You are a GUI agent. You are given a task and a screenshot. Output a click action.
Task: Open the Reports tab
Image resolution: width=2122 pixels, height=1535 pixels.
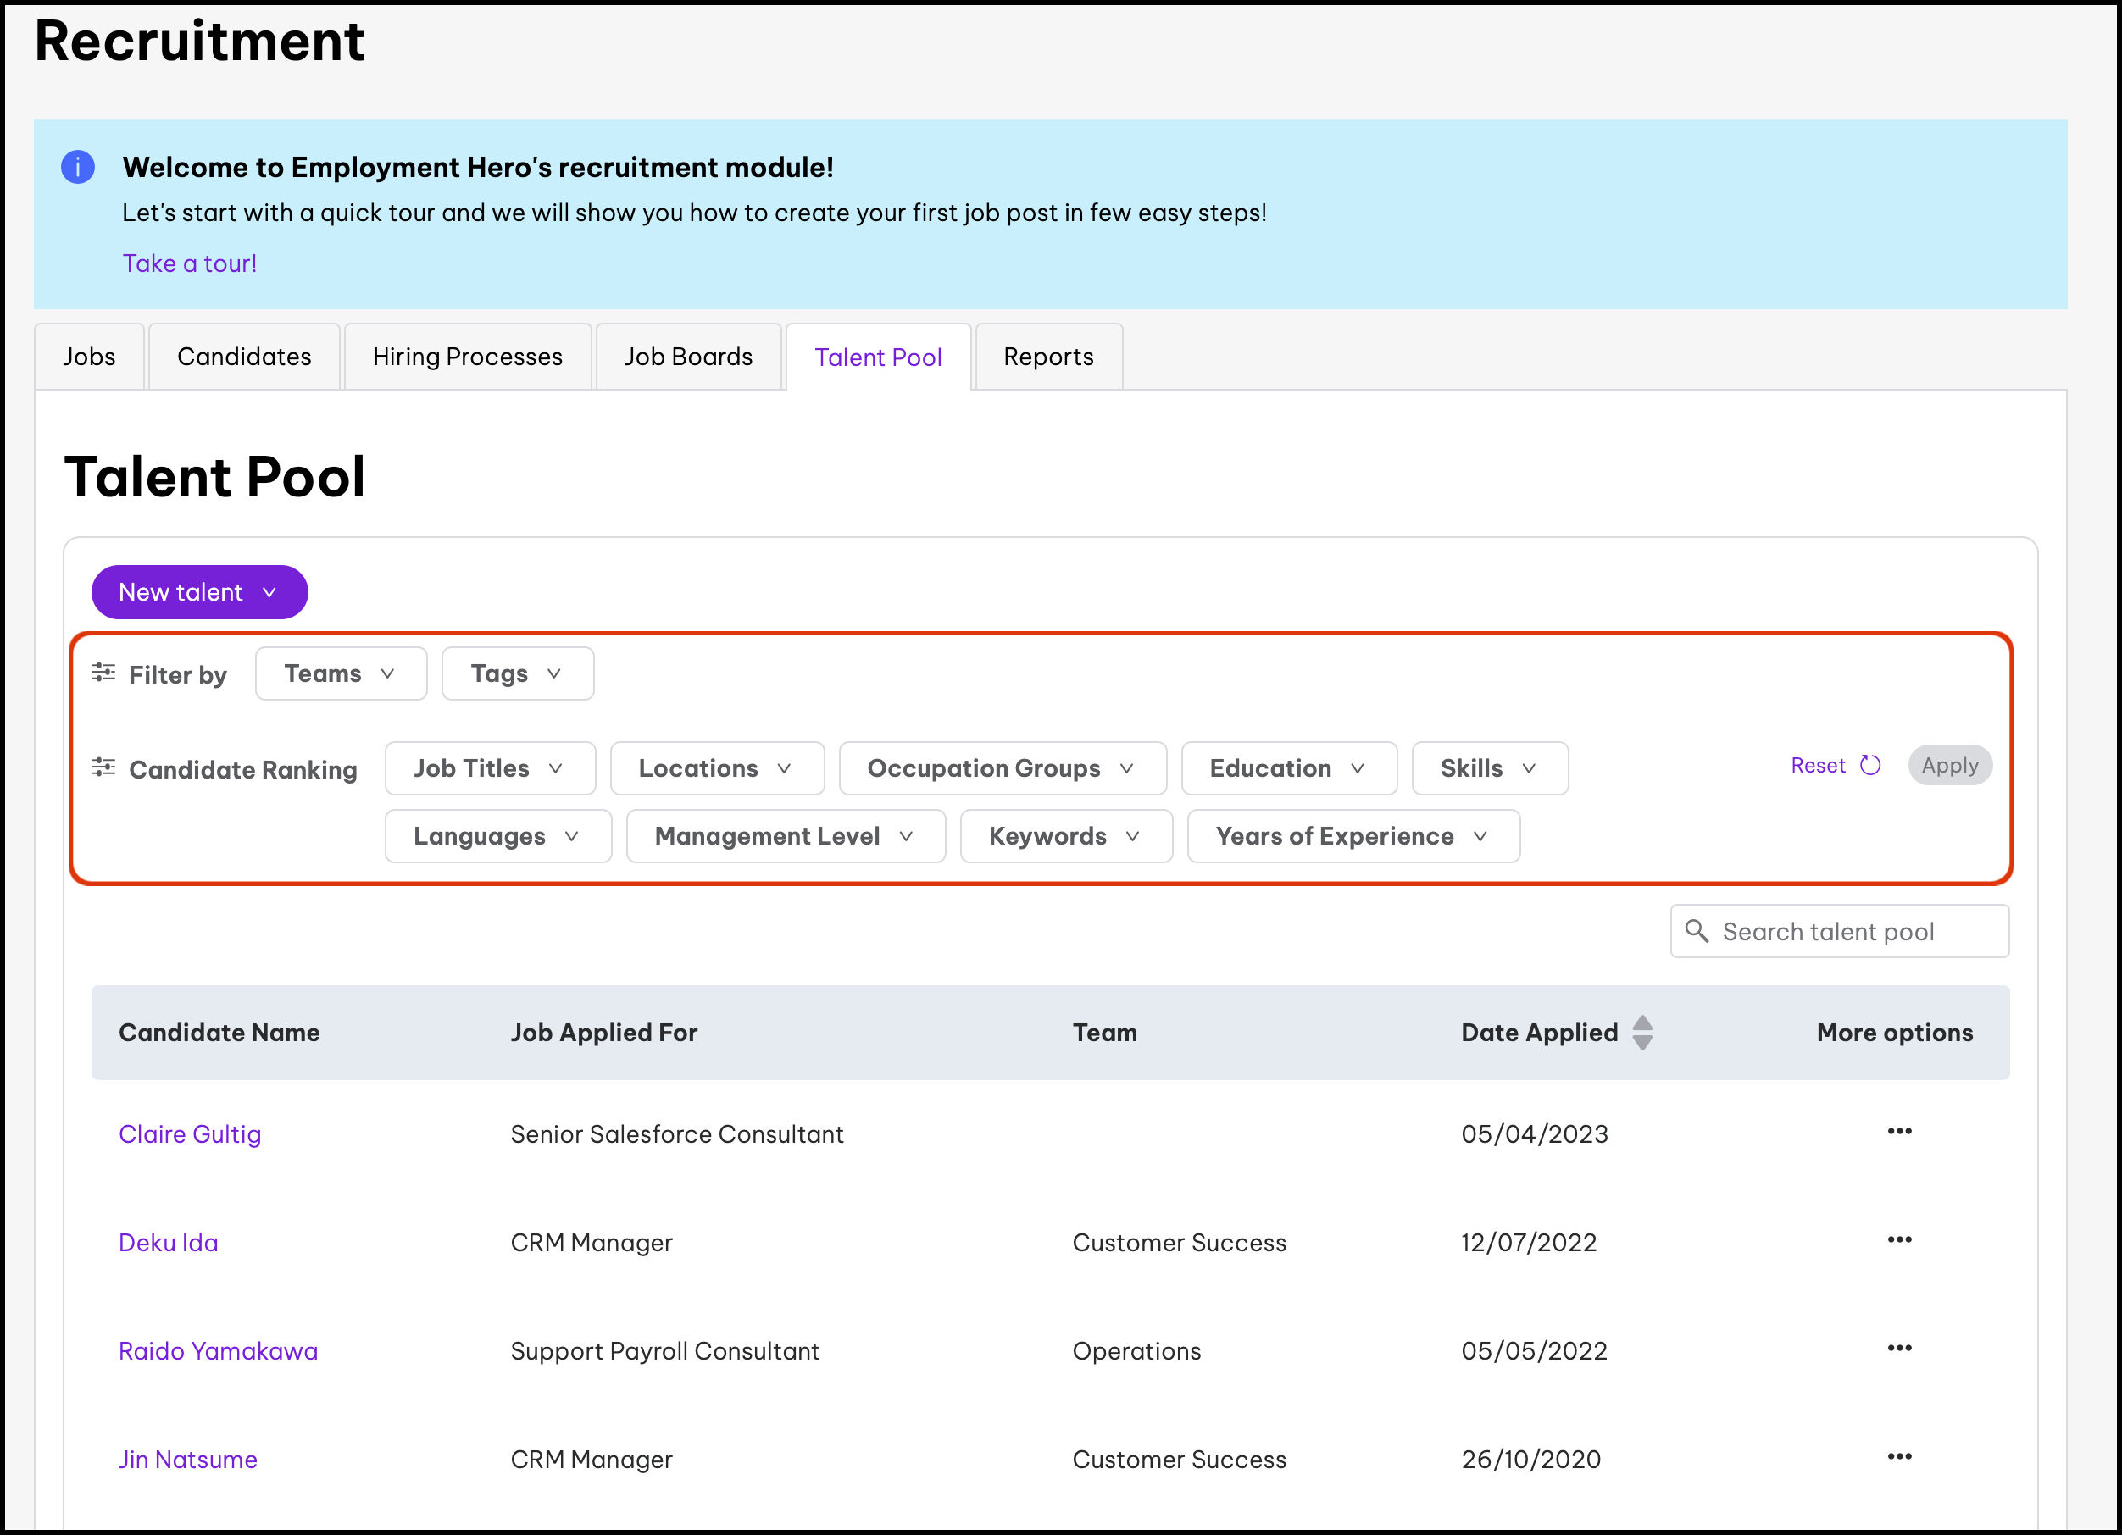point(1048,357)
